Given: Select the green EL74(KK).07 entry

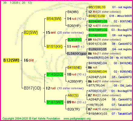Looking at the screenshot, I should pyautogui.click(x=98, y=35).
